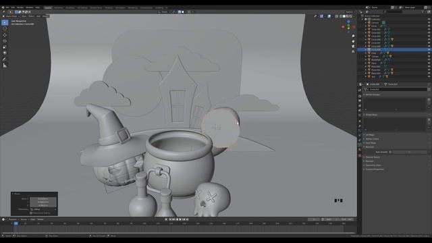Pick the Measure ruler tool

tap(5, 65)
